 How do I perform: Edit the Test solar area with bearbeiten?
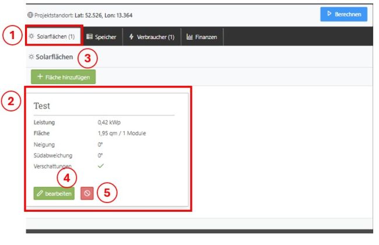coord(54,193)
